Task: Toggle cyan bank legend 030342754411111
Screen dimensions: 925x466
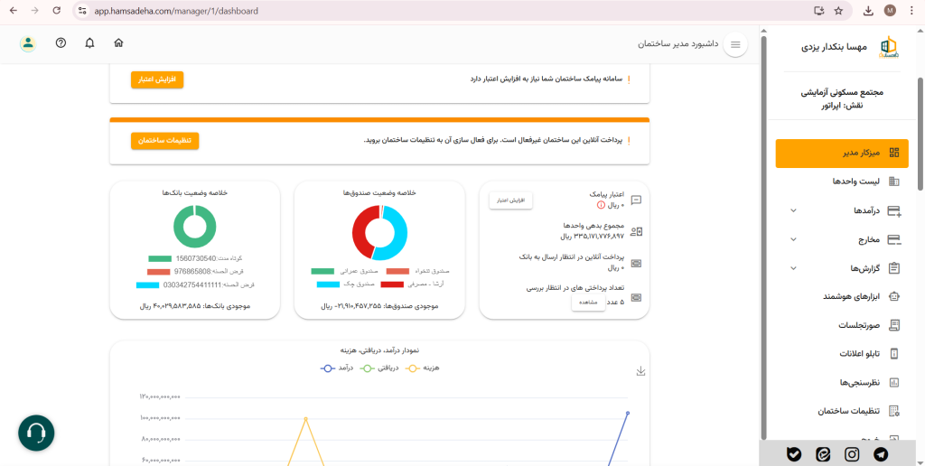Action: click(147, 284)
